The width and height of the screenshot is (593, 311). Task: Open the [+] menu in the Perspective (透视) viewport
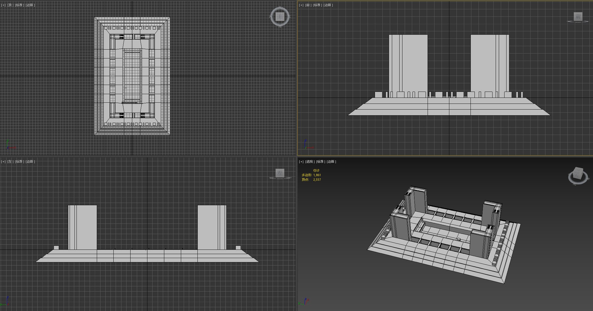[x=301, y=161]
